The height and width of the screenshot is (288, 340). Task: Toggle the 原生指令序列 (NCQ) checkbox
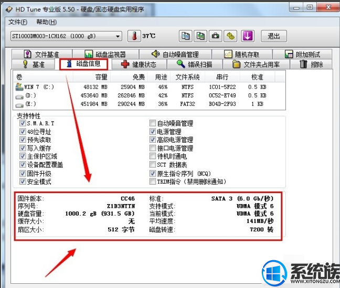point(153,173)
